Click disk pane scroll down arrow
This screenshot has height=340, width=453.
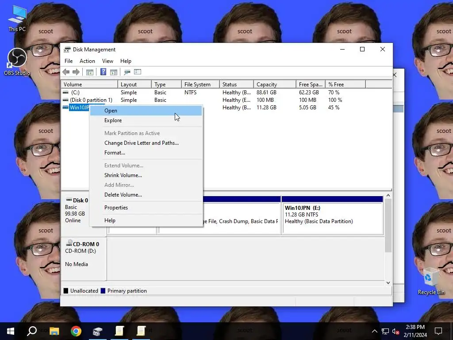tap(388, 283)
